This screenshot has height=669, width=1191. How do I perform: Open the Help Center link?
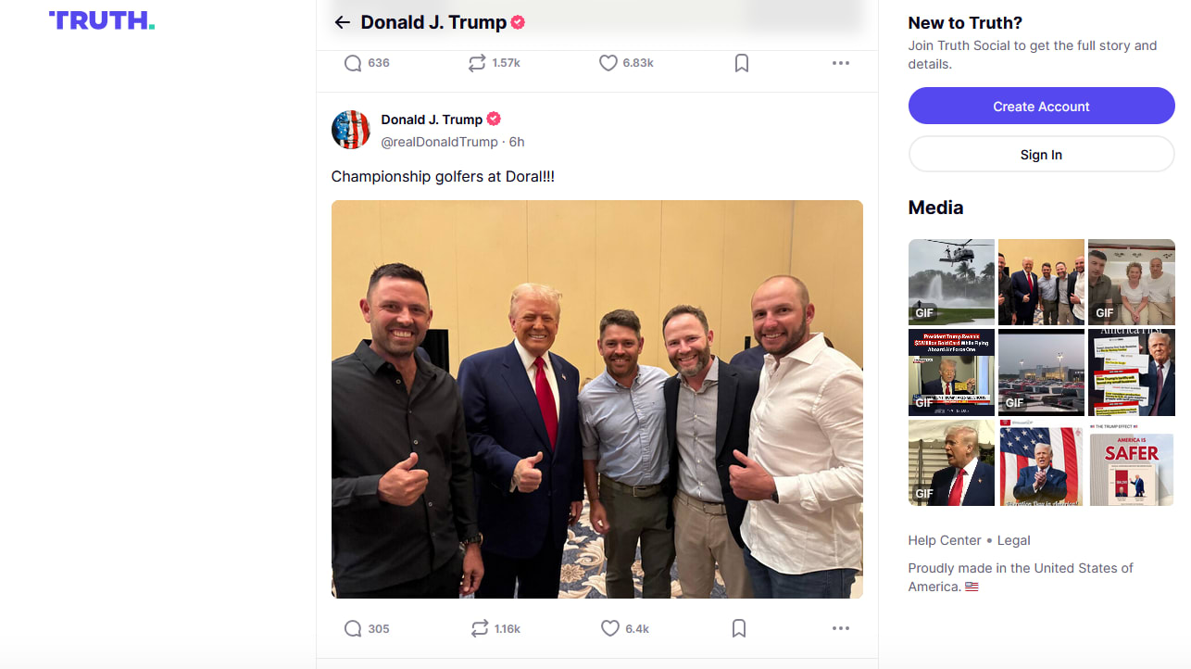click(x=945, y=540)
